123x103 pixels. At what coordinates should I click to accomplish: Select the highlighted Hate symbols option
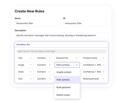pyautogui.click(x=67, y=80)
